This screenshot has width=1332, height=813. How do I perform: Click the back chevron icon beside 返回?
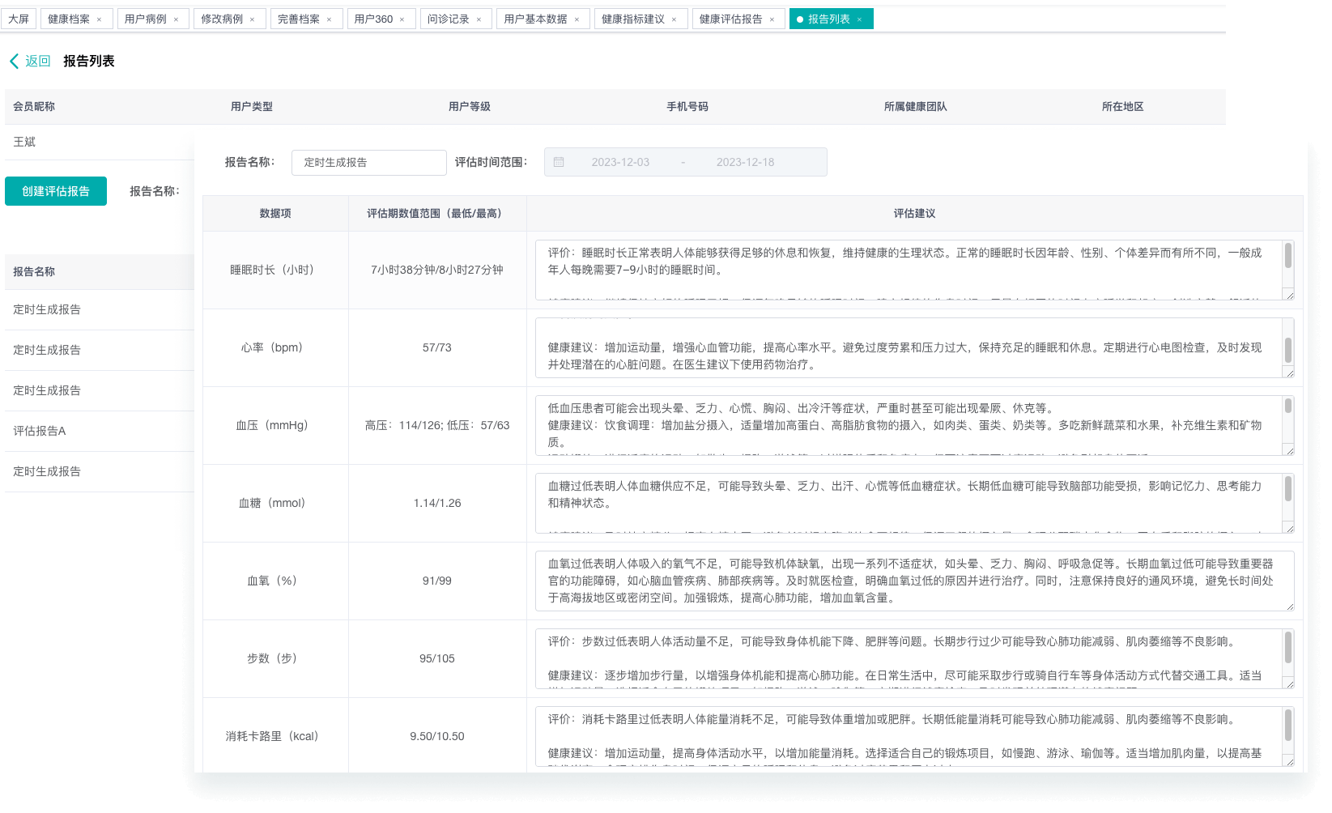click(14, 62)
